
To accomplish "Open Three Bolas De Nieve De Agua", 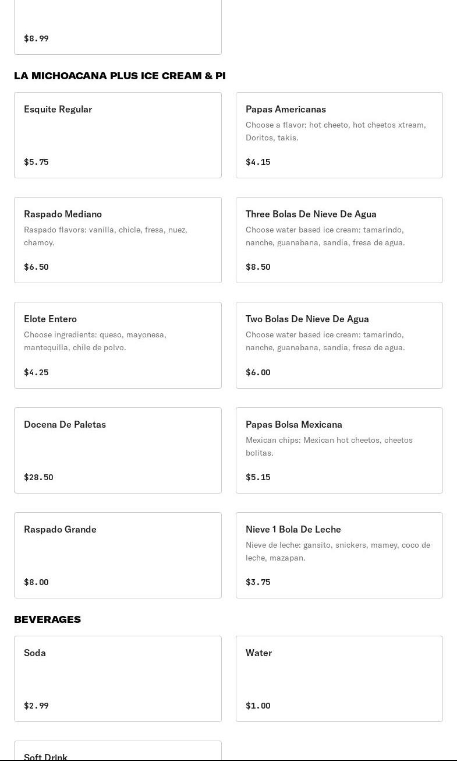I will (339, 240).
